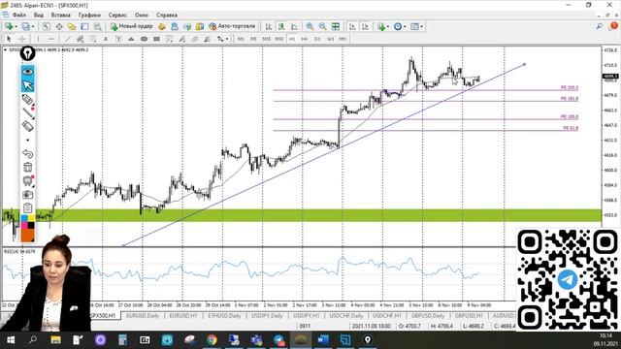Open the Strategy Tester icon
This screenshot has width=621, height=349.
point(97,26)
